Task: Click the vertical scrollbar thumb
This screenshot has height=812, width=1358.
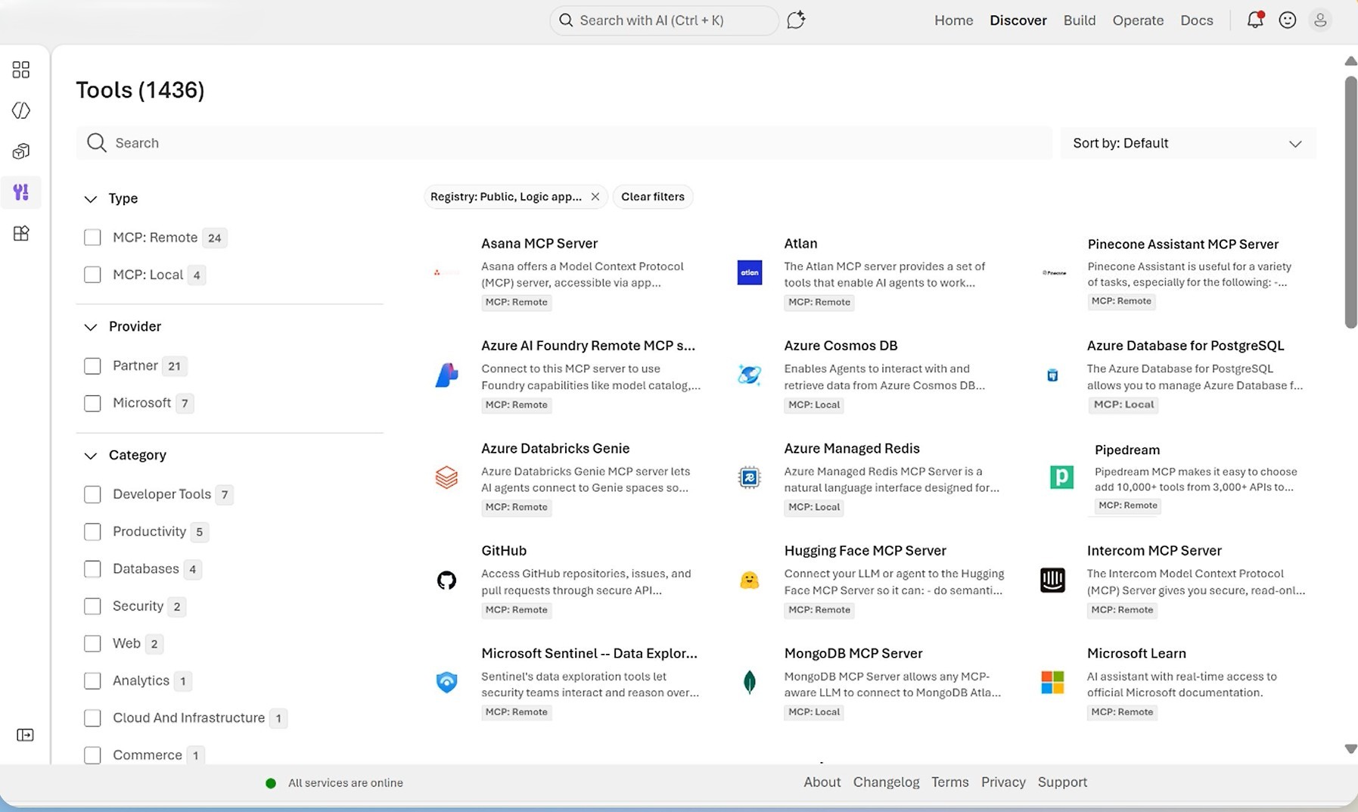Action: coord(1350,202)
